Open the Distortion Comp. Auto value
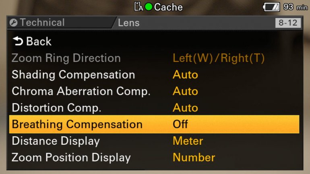 [x=185, y=108]
